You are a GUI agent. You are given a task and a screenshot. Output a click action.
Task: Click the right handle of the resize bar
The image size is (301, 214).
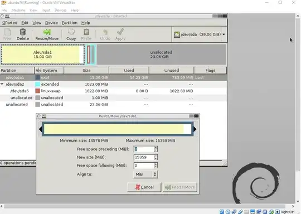click(195, 129)
